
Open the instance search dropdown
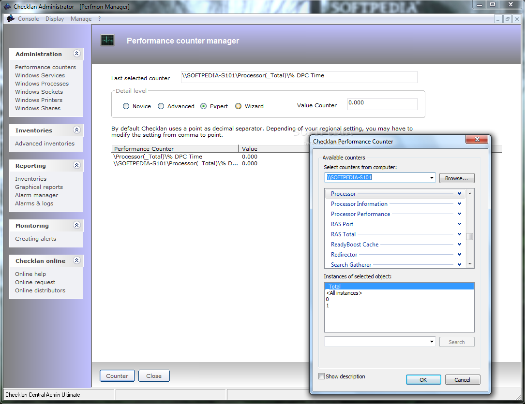coord(432,342)
